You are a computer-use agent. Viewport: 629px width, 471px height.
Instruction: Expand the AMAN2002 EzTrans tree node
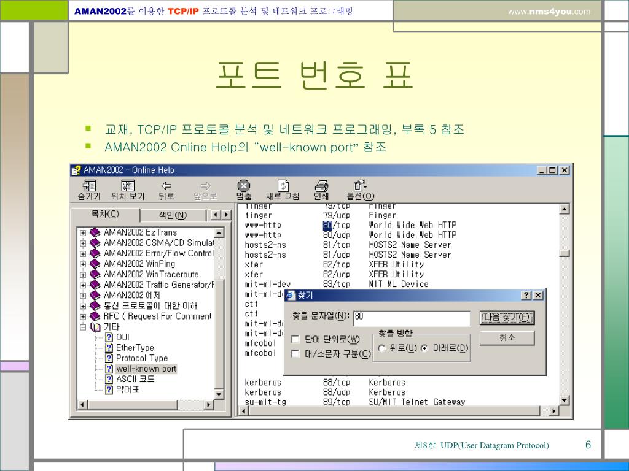(83, 232)
